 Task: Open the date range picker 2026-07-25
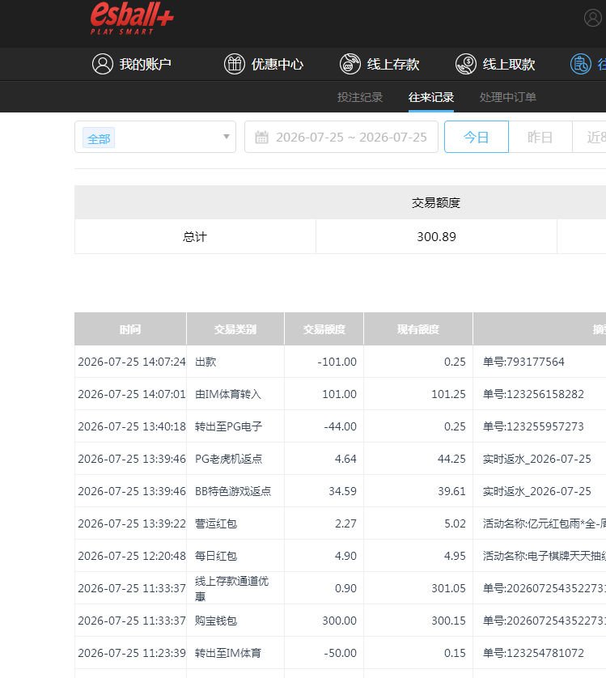pyautogui.click(x=341, y=137)
